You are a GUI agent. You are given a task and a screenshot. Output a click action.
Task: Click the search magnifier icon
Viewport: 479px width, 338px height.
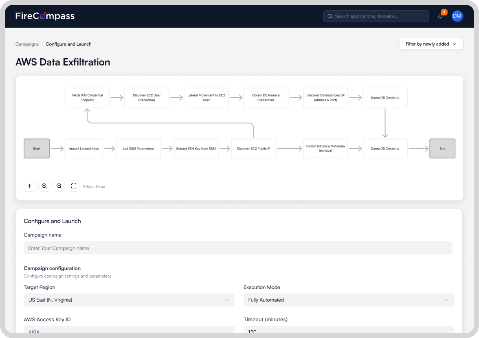point(330,16)
